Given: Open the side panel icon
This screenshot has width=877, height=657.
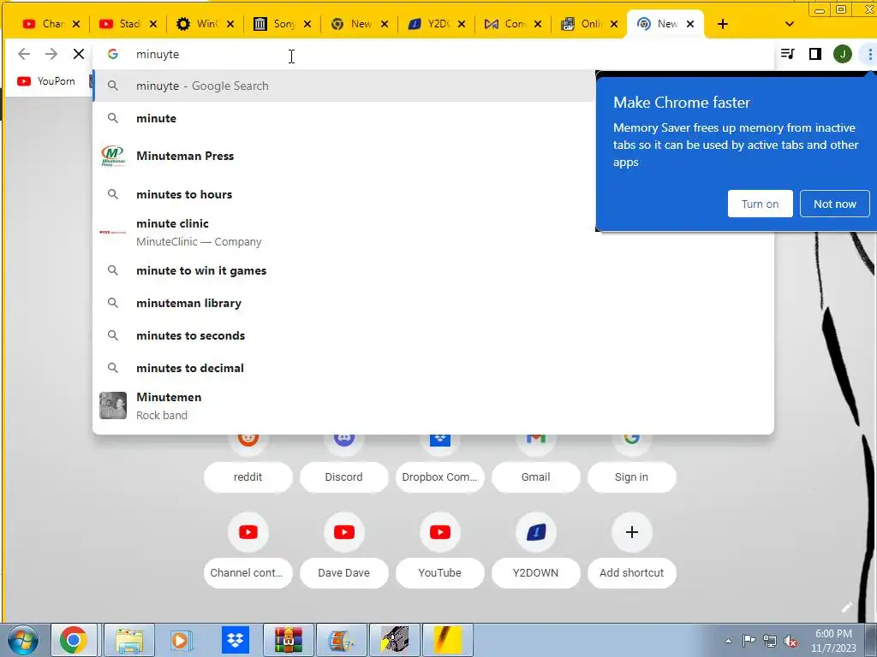Looking at the screenshot, I should (x=815, y=54).
